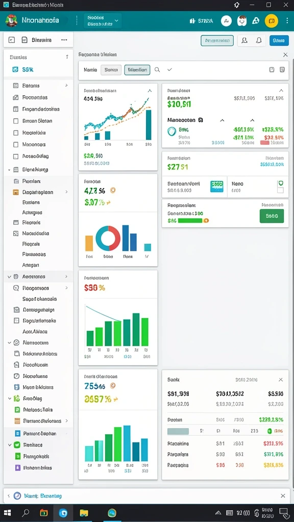
Task: Click the small square icon left of document icon
Action: (x=11, y=40)
